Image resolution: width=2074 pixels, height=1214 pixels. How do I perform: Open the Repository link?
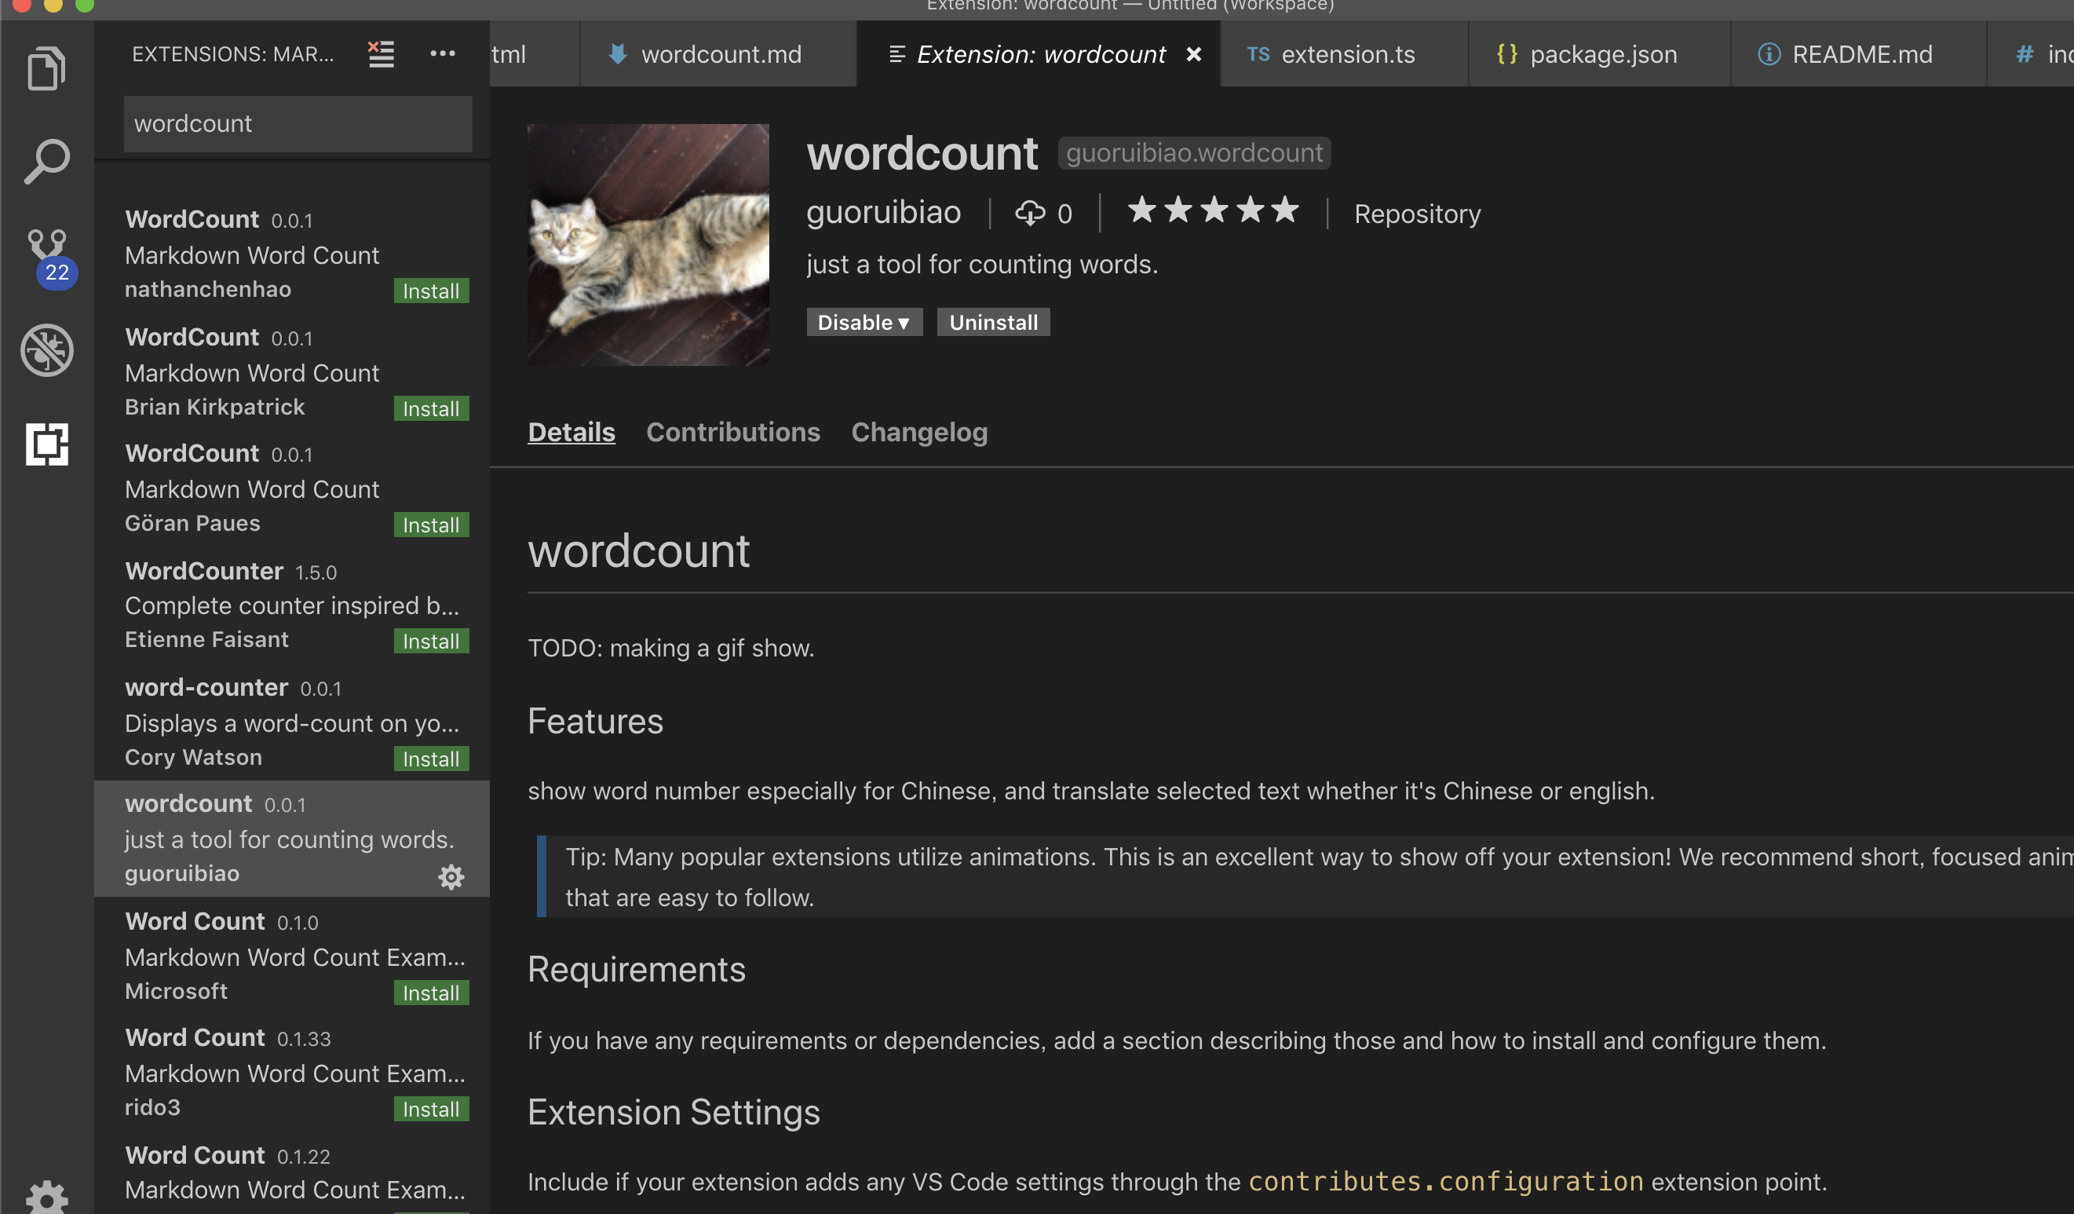[1416, 213]
